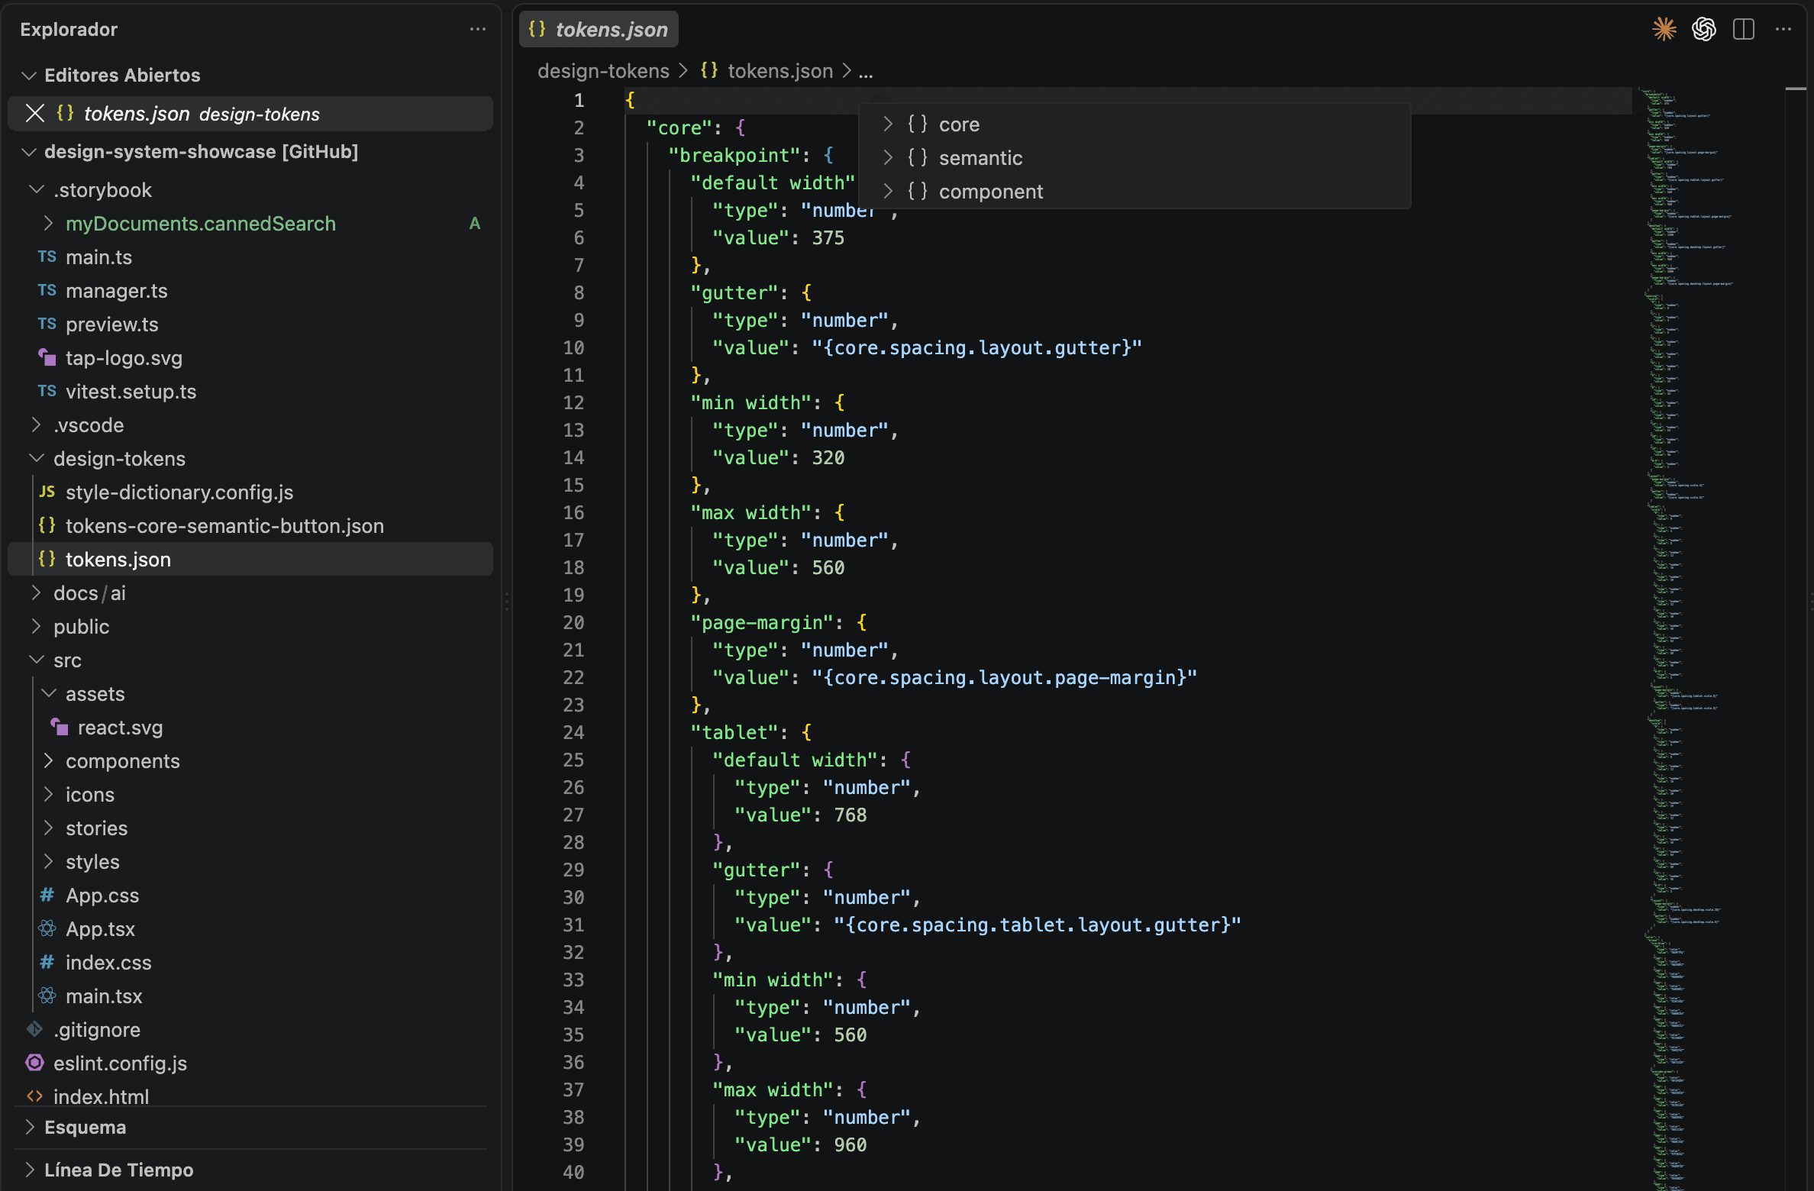
Task: Expand the Línea De Tiempo panel
Action: [x=29, y=1170]
